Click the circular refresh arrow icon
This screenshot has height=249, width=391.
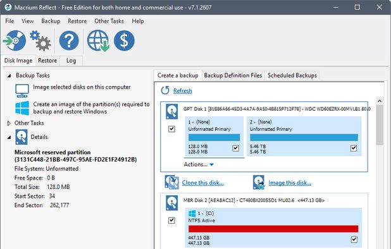(165, 90)
